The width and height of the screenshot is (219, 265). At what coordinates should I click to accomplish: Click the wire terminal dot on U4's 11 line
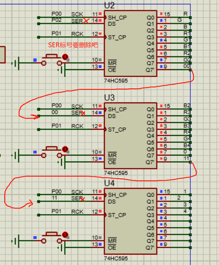tap(39, 201)
